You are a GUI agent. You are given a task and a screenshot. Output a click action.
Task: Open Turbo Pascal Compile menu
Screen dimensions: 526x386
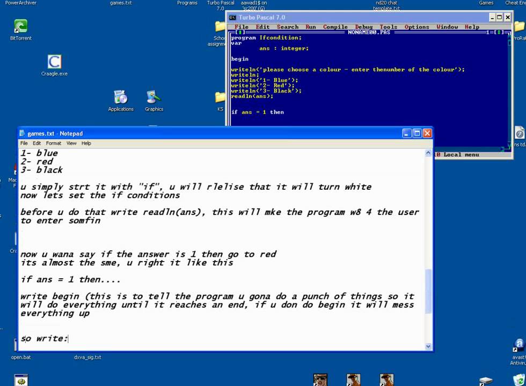click(335, 27)
